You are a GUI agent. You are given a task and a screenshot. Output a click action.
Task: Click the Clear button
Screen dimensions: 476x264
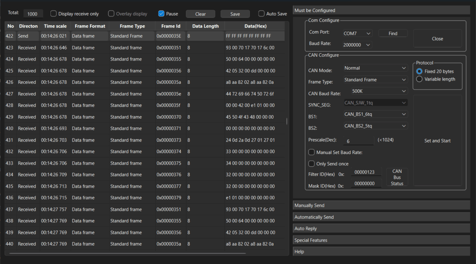(200, 14)
